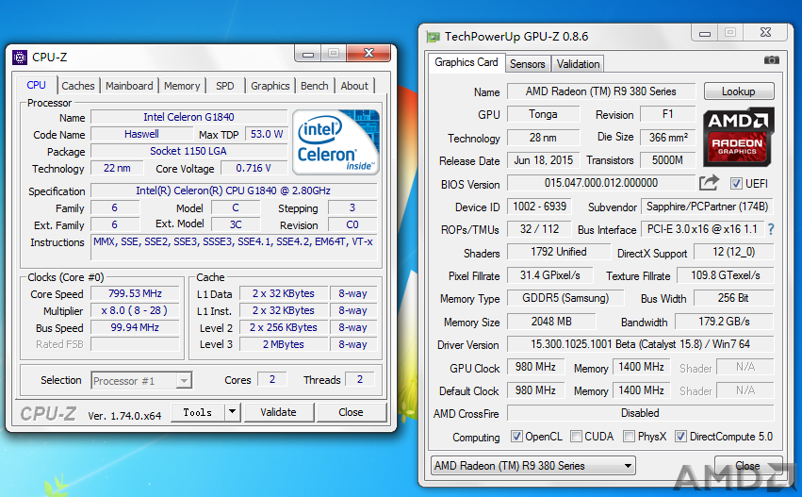Click the Bus Interface question mark help icon
This screenshot has width=802, height=497.
point(771,229)
